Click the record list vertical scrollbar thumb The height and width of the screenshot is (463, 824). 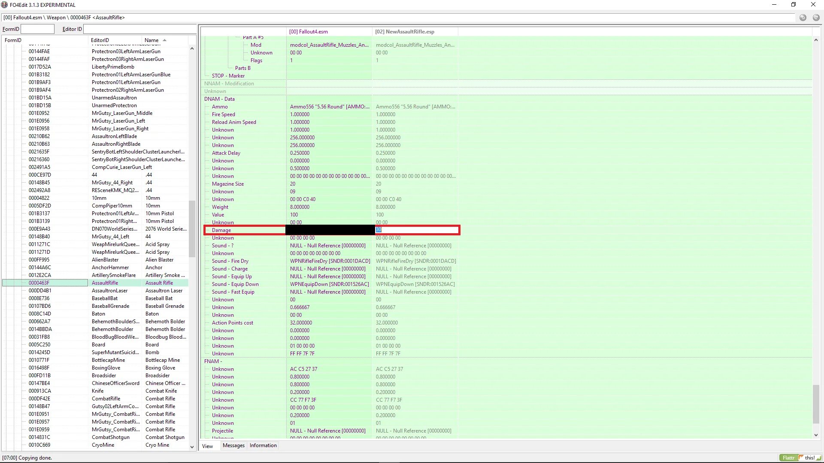click(x=192, y=228)
